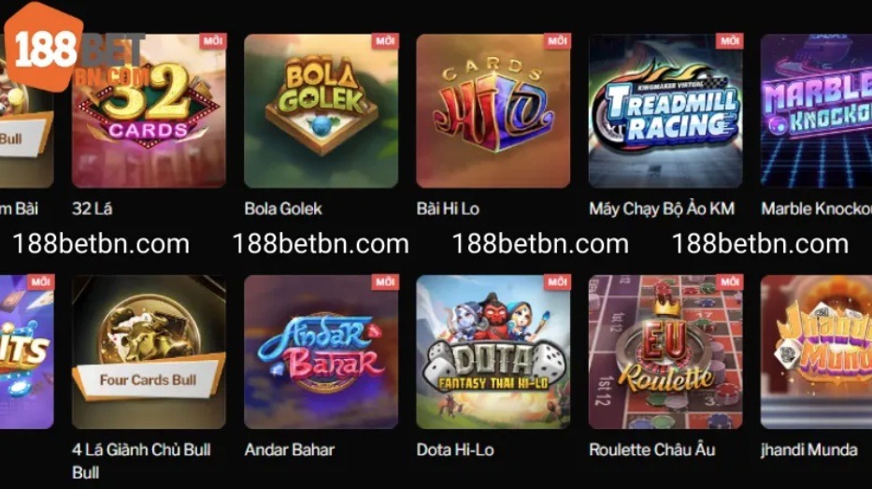Image resolution: width=872 pixels, height=489 pixels.
Task: Click the Roulette Châu Âu label
Action: coord(651,449)
